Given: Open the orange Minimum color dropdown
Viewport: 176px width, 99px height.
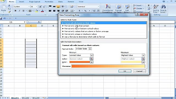Looking at the screenshot, I should coord(92,62).
